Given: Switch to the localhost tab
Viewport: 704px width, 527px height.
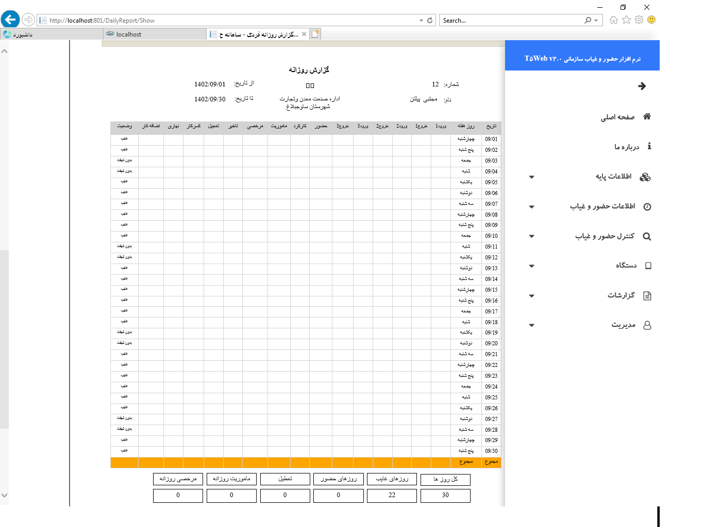Looking at the screenshot, I should 155,34.
